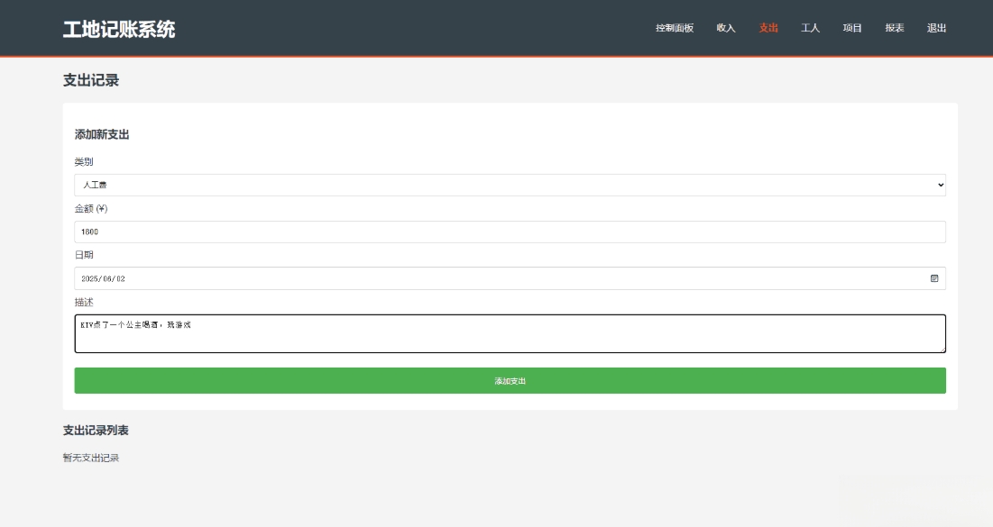Select the active 支出 nav item
Screen dimensions: 993x527
pyautogui.click(x=768, y=28)
